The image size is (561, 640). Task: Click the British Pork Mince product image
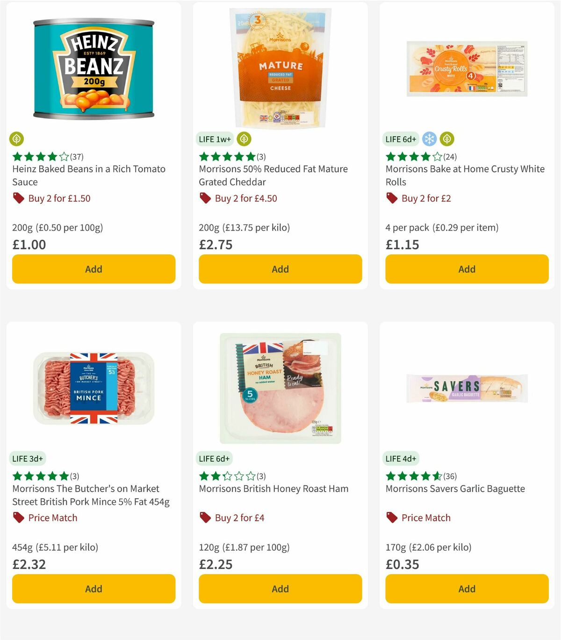click(x=93, y=387)
